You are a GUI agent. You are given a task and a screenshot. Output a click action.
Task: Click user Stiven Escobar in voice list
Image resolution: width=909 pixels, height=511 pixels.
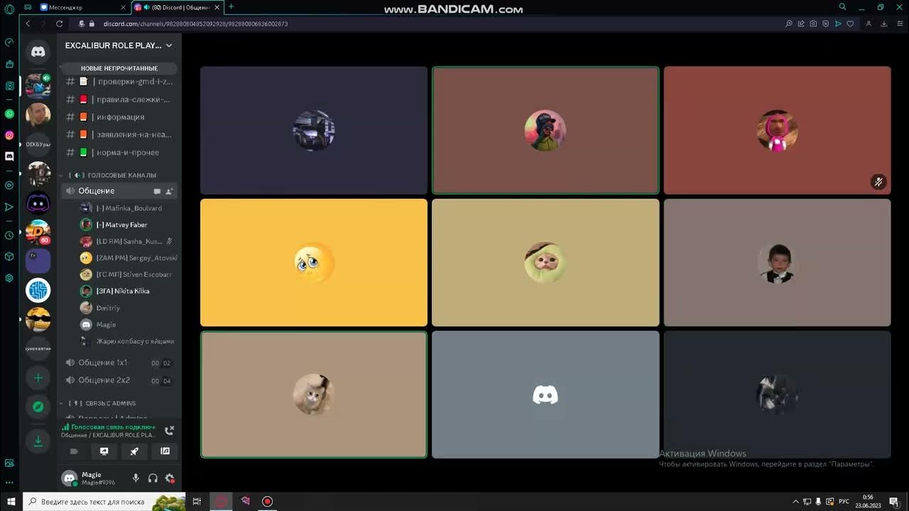point(128,275)
